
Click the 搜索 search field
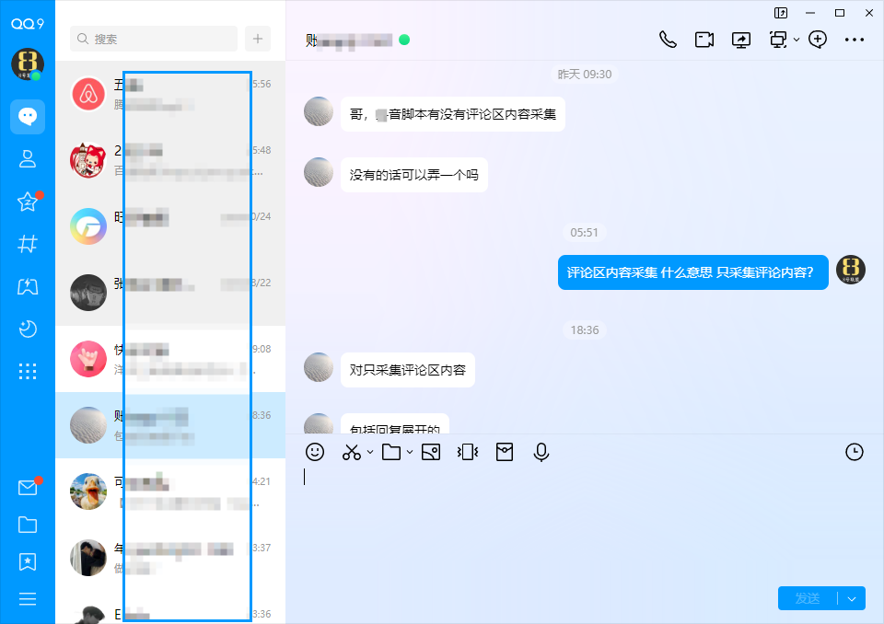pyautogui.click(x=154, y=39)
